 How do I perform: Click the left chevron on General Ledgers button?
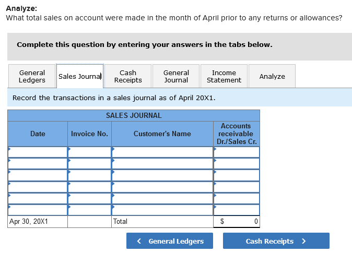tap(139, 241)
